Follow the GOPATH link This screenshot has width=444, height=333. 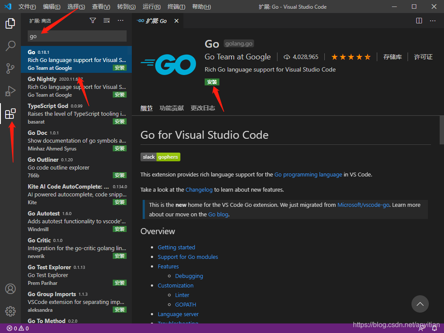[x=186, y=305]
